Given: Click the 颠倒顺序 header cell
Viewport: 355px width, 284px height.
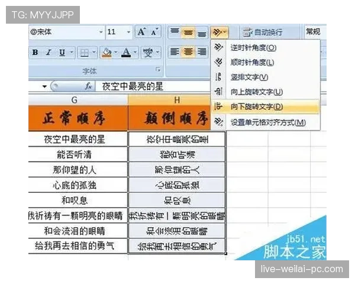Looking at the screenshot, I should [169, 118].
